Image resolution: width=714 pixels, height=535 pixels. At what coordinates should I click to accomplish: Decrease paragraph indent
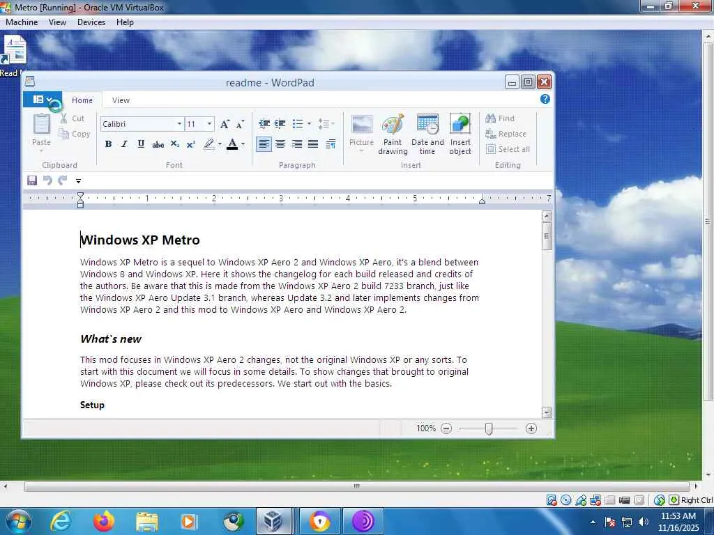(x=264, y=124)
